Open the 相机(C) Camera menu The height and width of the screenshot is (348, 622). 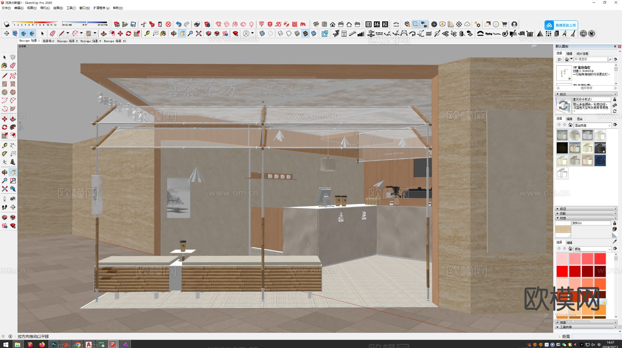tap(45, 8)
